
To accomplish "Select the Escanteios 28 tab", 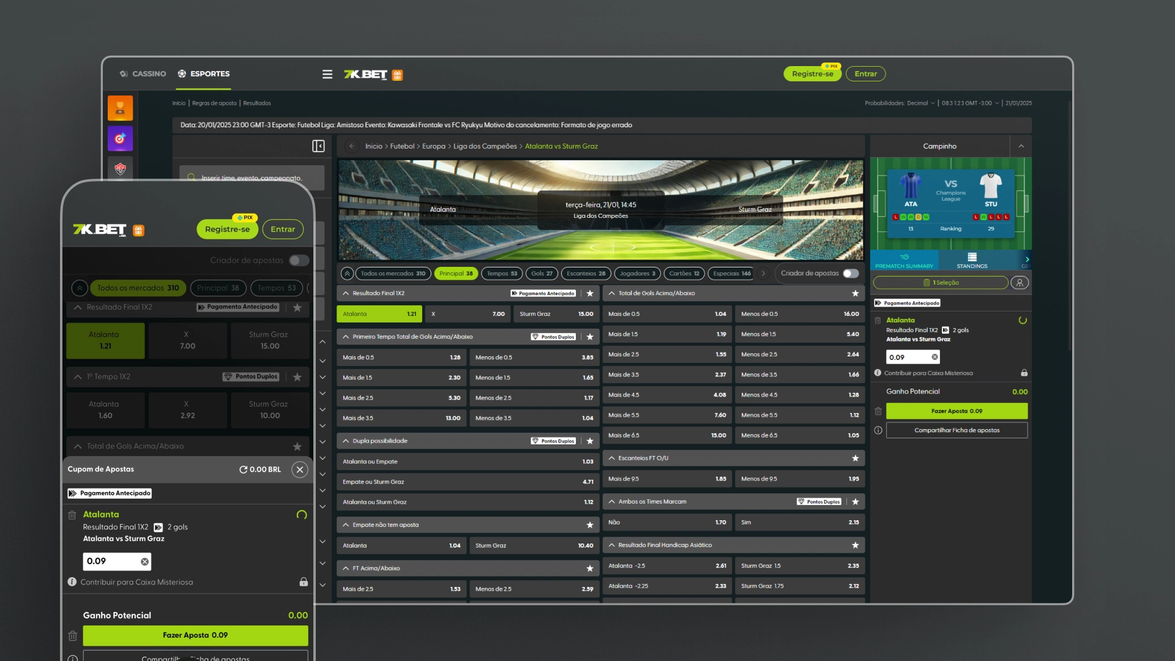I will (586, 274).
